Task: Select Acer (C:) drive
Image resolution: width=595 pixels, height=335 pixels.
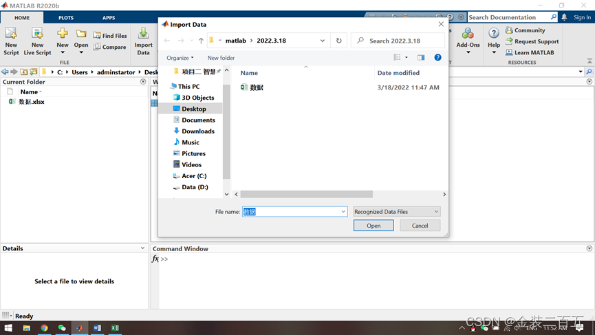Action: coord(190,176)
